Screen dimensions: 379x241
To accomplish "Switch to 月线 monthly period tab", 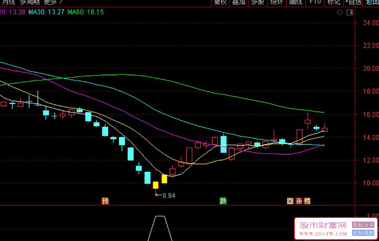I will [x=8, y=2].
